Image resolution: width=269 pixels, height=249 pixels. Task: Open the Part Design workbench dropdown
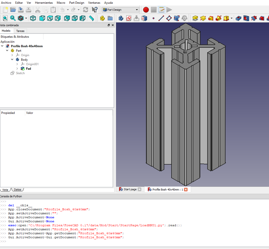tap(120, 10)
